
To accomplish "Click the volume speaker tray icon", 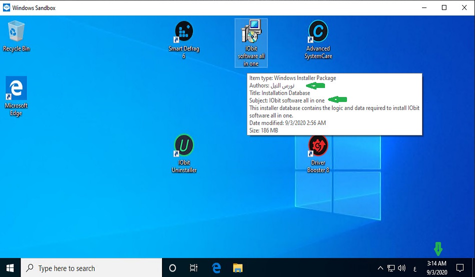I will pos(401,268).
